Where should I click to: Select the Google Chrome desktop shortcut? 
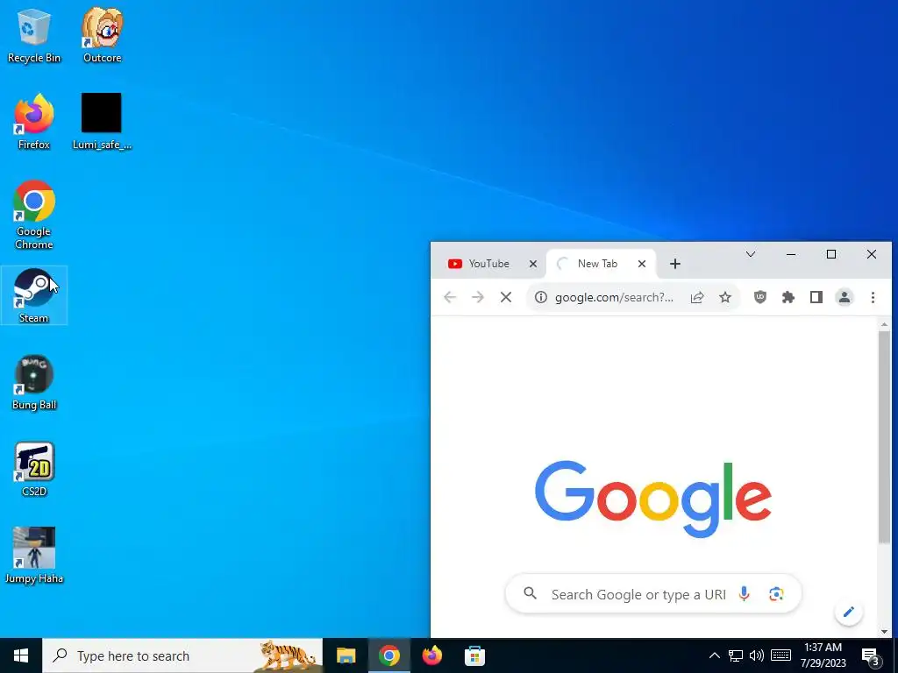click(34, 216)
